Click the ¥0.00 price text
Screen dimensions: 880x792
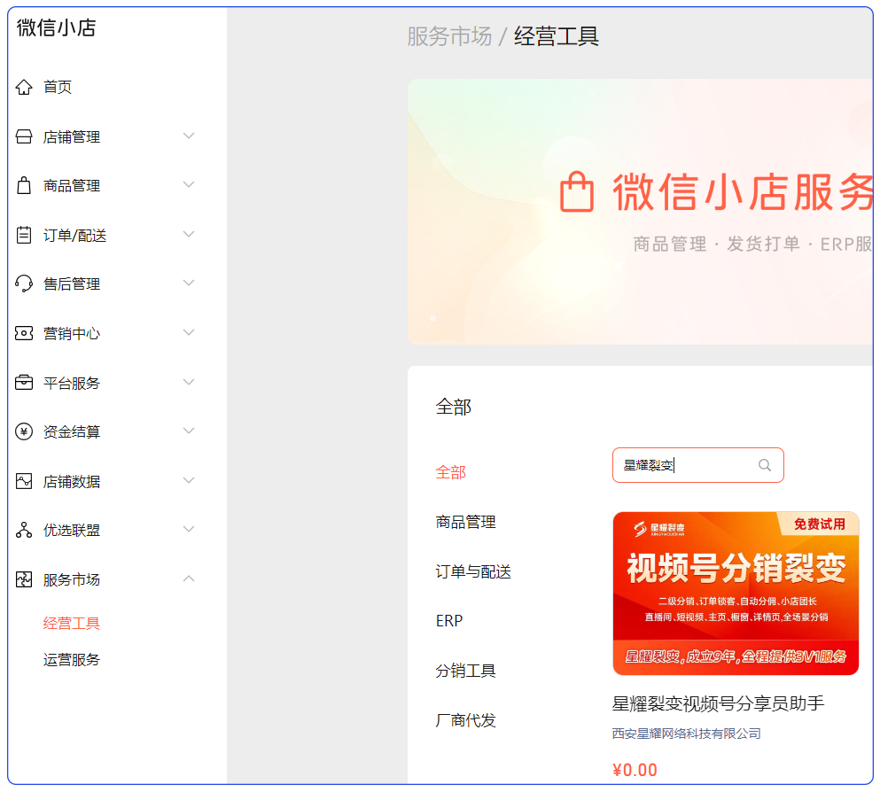[x=635, y=770]
